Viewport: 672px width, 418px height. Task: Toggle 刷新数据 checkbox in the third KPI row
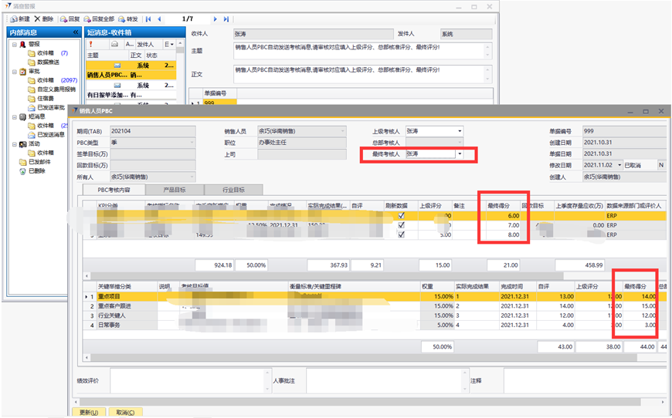coord(399,235)
